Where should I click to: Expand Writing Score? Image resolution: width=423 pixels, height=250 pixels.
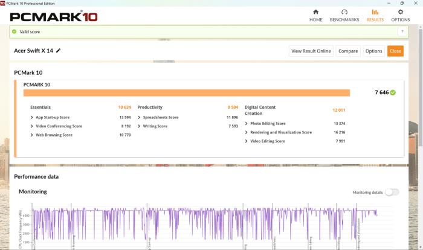(x=139, y=126)
